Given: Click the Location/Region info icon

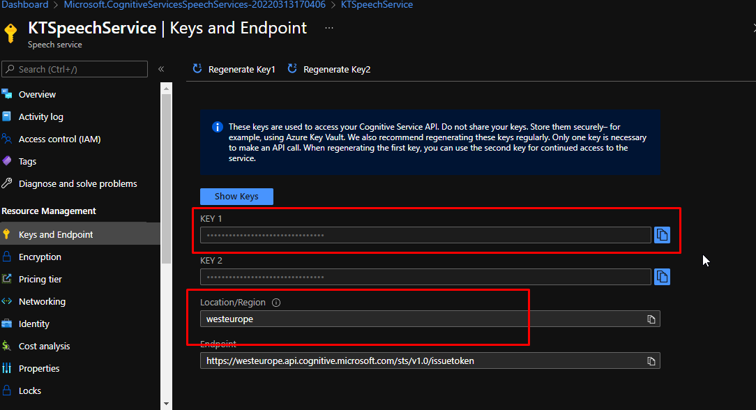Looking at the screenshot, I should click(276, 303).
